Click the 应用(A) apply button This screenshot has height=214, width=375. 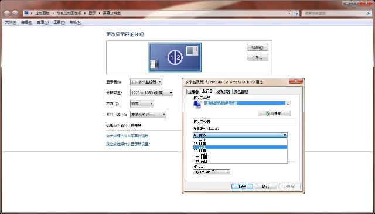289,187
